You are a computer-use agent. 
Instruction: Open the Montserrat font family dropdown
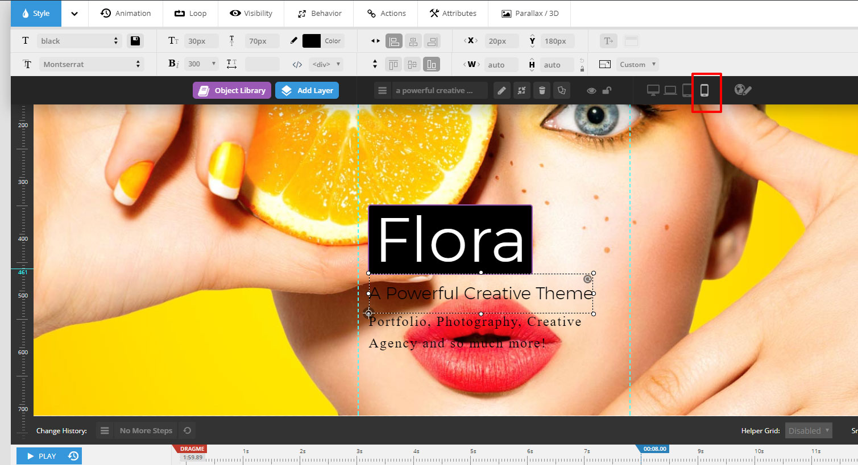coord(91,65)
